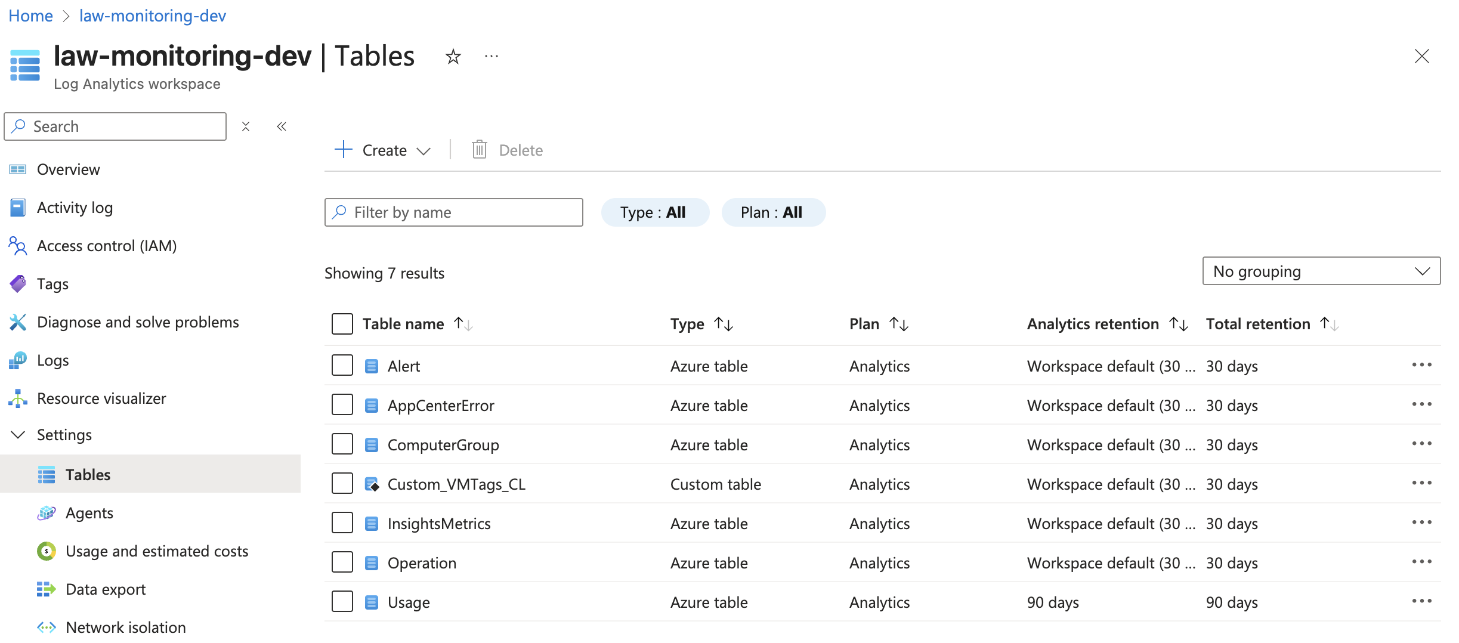Select Network isolation in the sidebar
Image resolution: width=1459 pixels, height=643 pixels.
coord(125,627)
